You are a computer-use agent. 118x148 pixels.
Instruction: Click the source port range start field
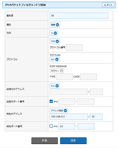point(67,101)
